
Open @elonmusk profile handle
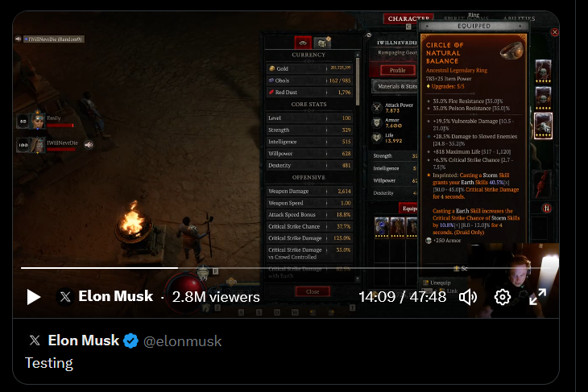click(183, 341)
